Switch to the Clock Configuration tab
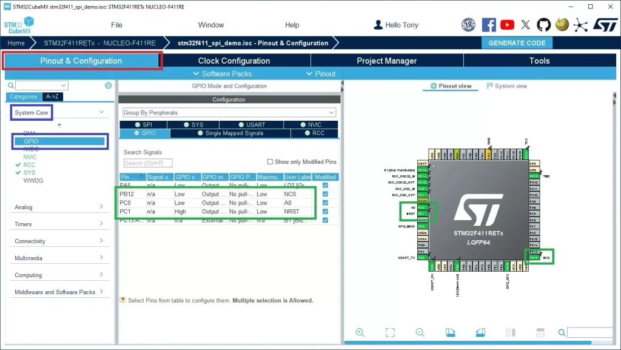This screenshot has width=621, height=350. (x=234, y=61)
